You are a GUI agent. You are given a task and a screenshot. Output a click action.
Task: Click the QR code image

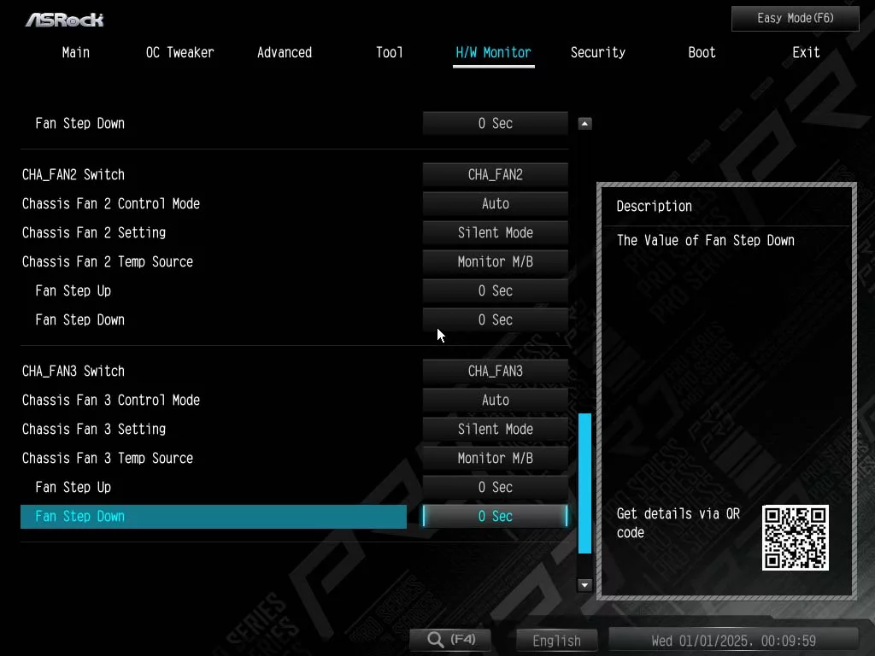coord(795,537)
